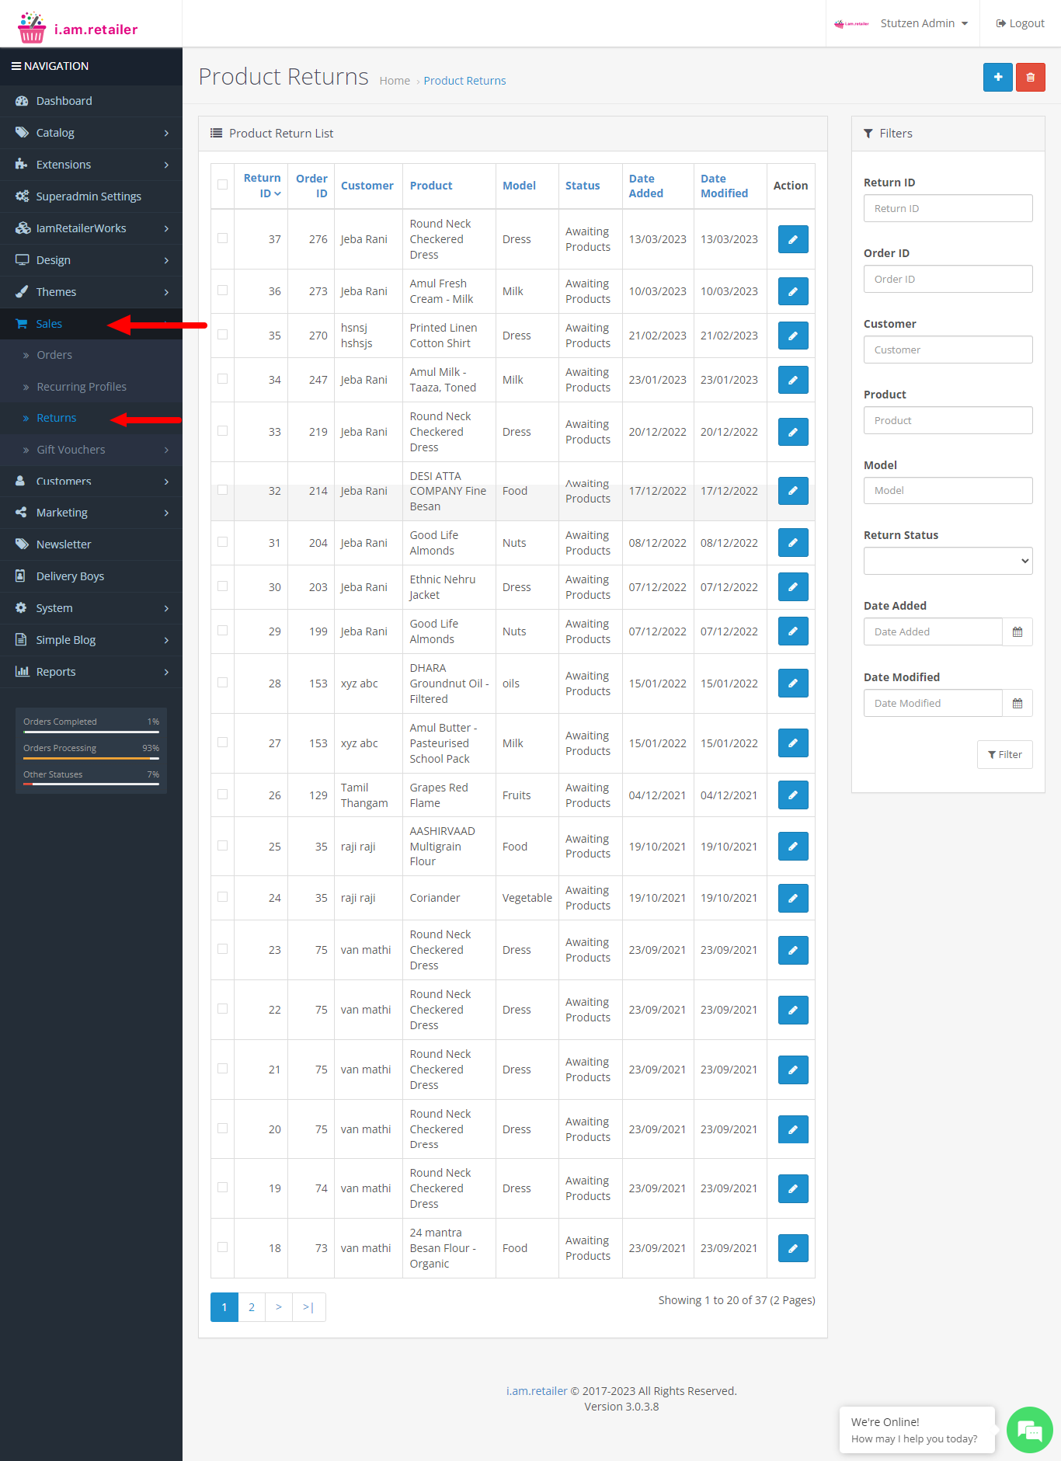Click i.am.retailer footer link
Viewport: 1061px width, 1461px height.
537,1391
